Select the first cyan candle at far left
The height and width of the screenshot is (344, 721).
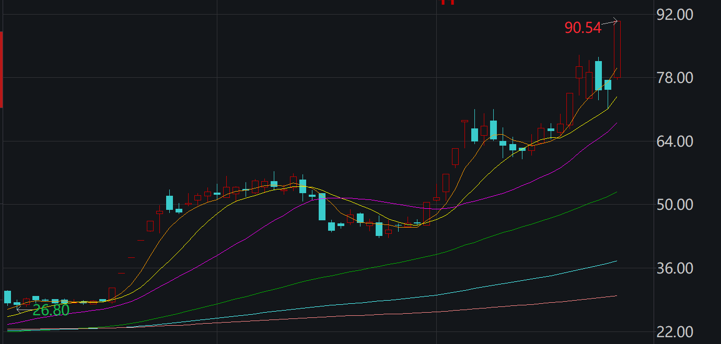click(7, 297)
